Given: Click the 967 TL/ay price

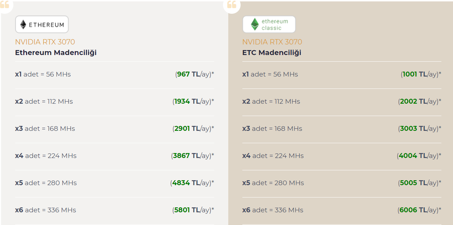Looking at the screenshot, I should [194, 74].
